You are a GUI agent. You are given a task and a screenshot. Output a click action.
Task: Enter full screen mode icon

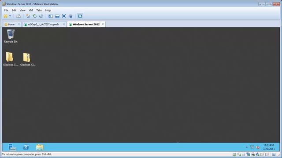(x=63, y=16)
